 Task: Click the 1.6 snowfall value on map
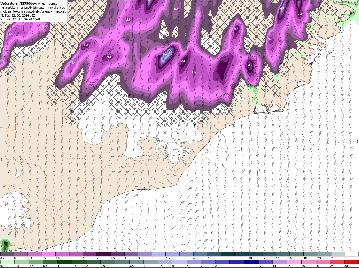click(194, 72)
